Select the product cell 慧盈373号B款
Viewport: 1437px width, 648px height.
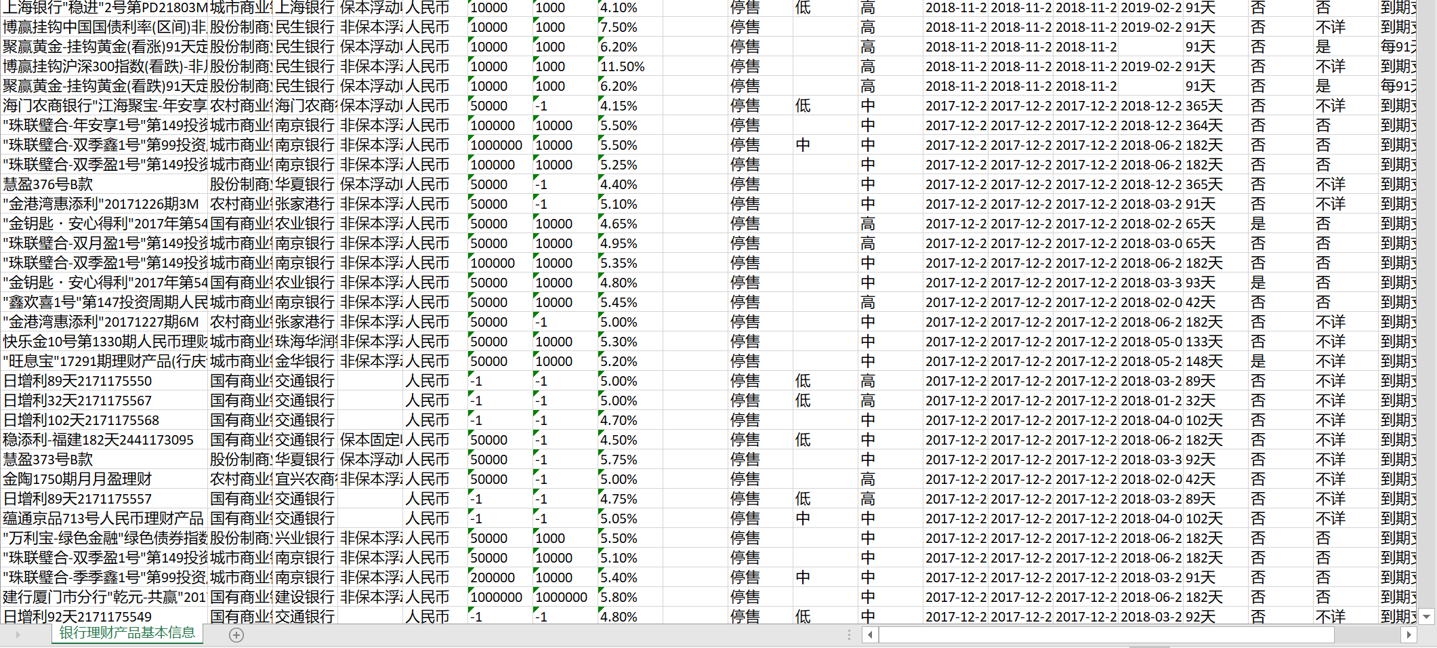[x=104, y=460]
